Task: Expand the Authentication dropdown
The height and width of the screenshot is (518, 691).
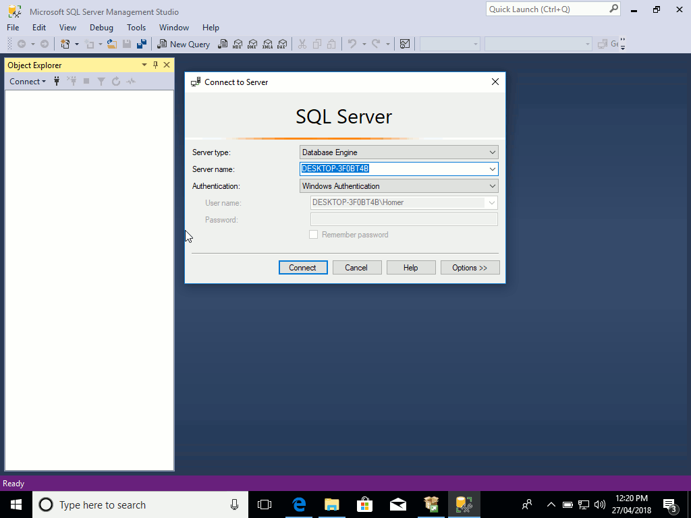Action: point(492,186)
